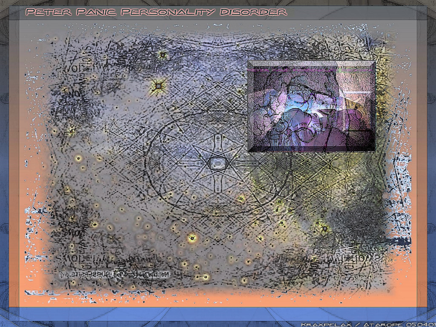Click the 'Peter Panic Personality Disorder' title text
The height and width of the screenshot is (327, 436).
[x=156, y=12]
